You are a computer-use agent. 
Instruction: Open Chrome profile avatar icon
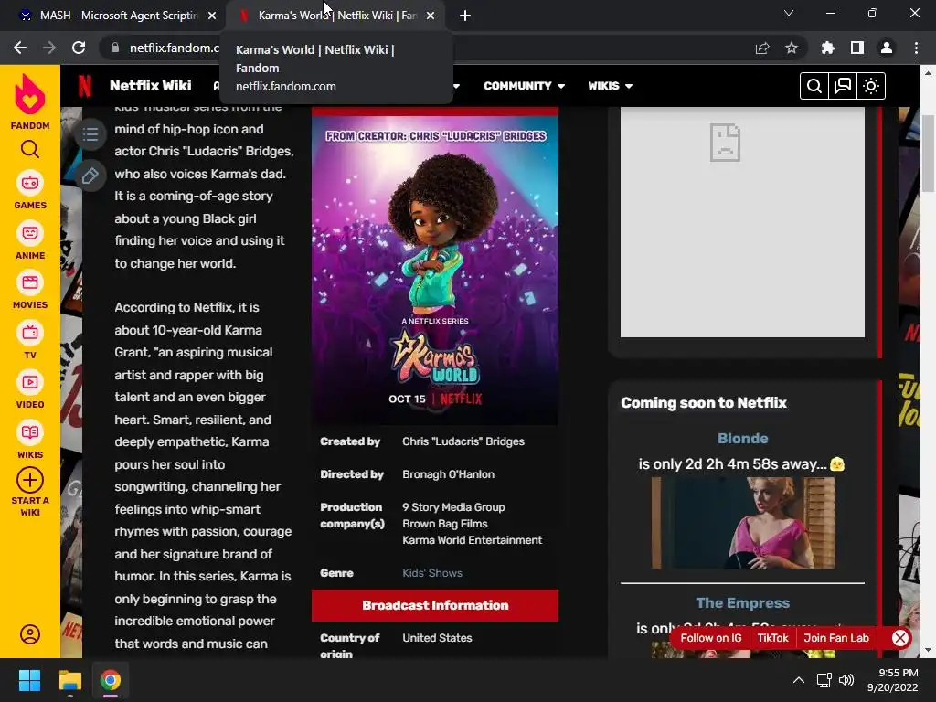click(x=887, y=48)
